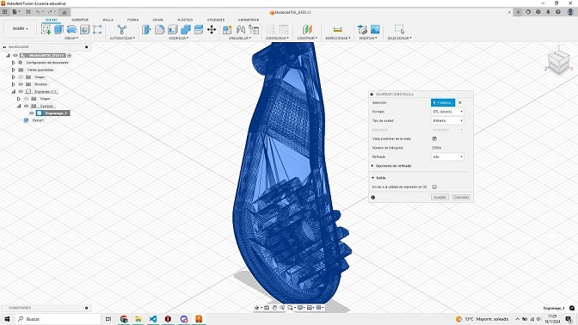Select the Combine tool in Modificar
The image size is (578, 325).
click(186, 29)
